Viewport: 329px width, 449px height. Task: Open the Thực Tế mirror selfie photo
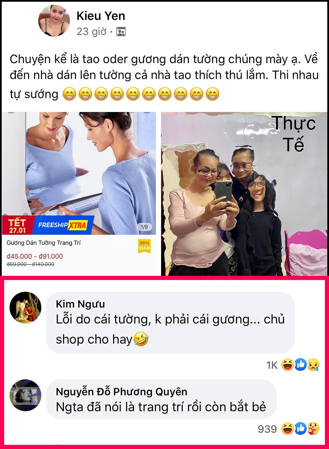click(244, 193)
